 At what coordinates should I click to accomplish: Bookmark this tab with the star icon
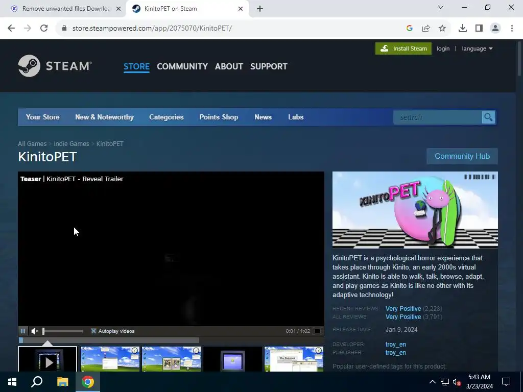(442, 28)
